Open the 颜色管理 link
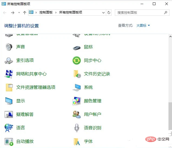 [x=93, y=101]
